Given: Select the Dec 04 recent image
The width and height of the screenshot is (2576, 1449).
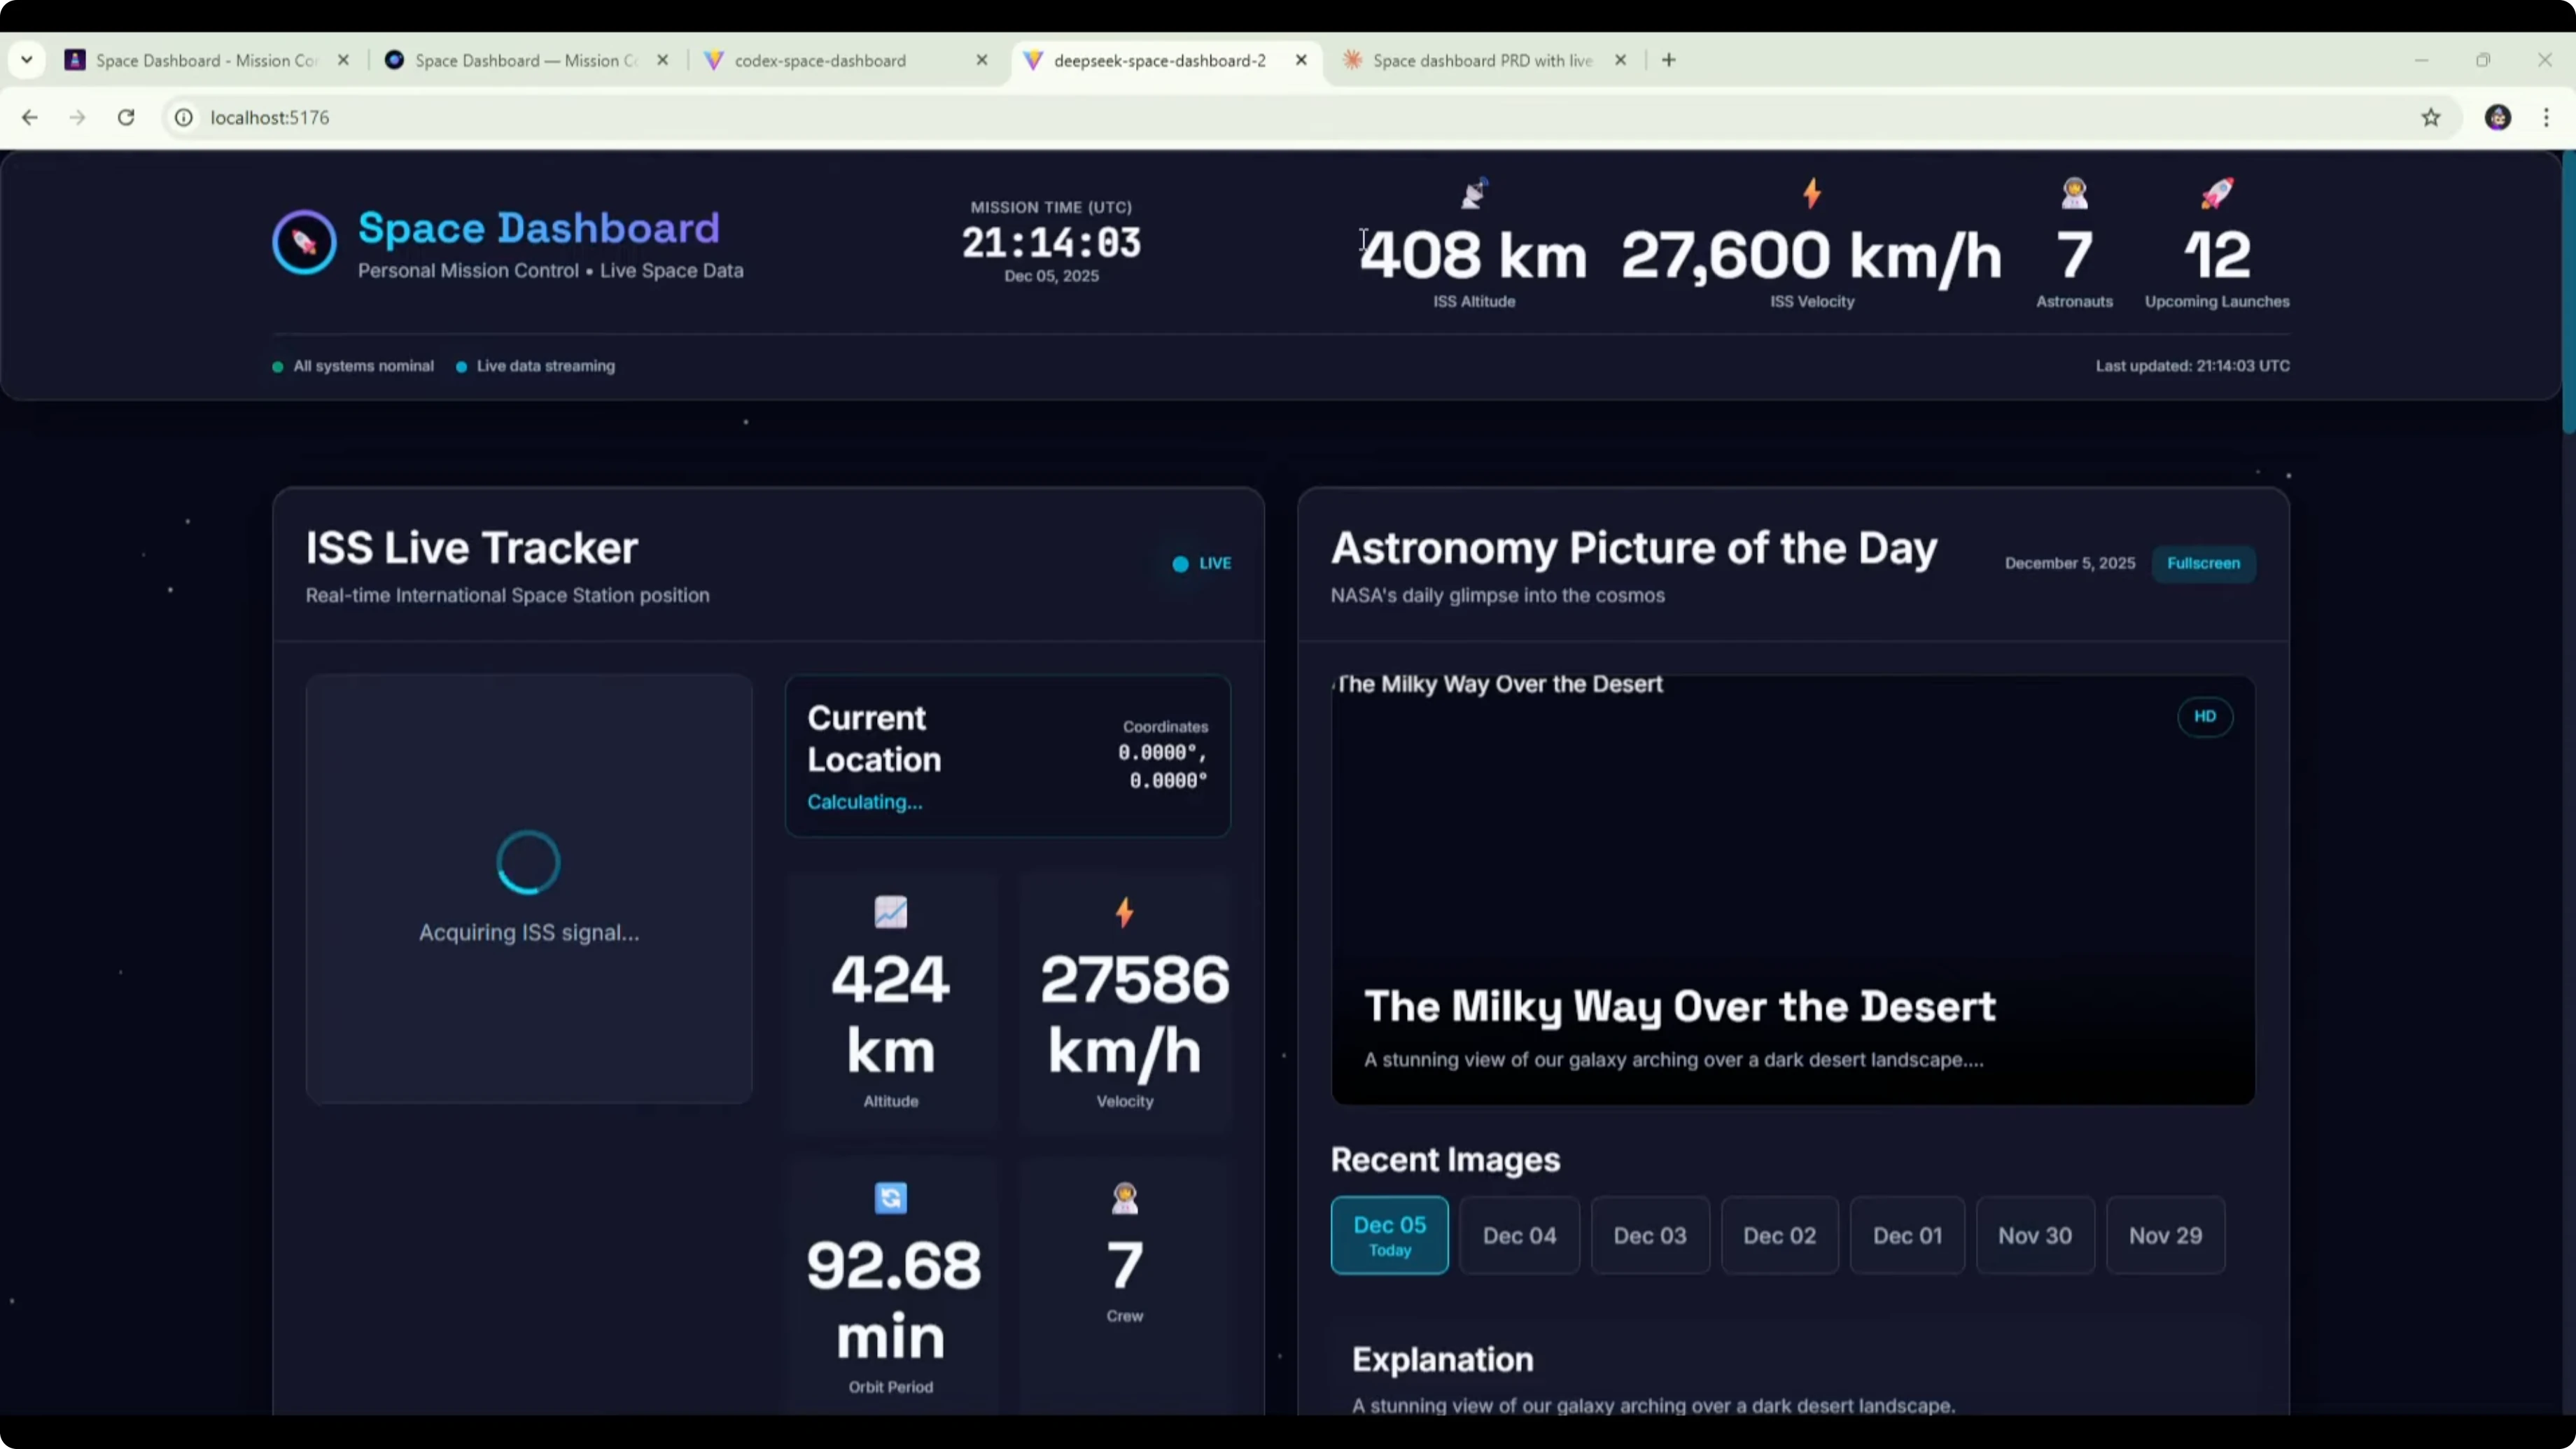Looking at the screenshot, I should click(1519, 1235).
